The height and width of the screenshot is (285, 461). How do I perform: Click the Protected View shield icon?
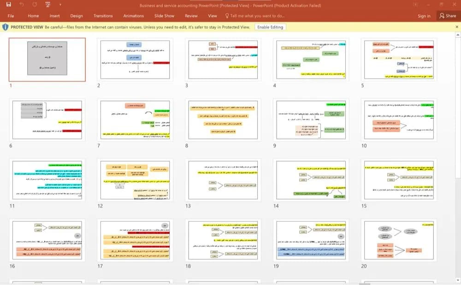tap(5, 27)
